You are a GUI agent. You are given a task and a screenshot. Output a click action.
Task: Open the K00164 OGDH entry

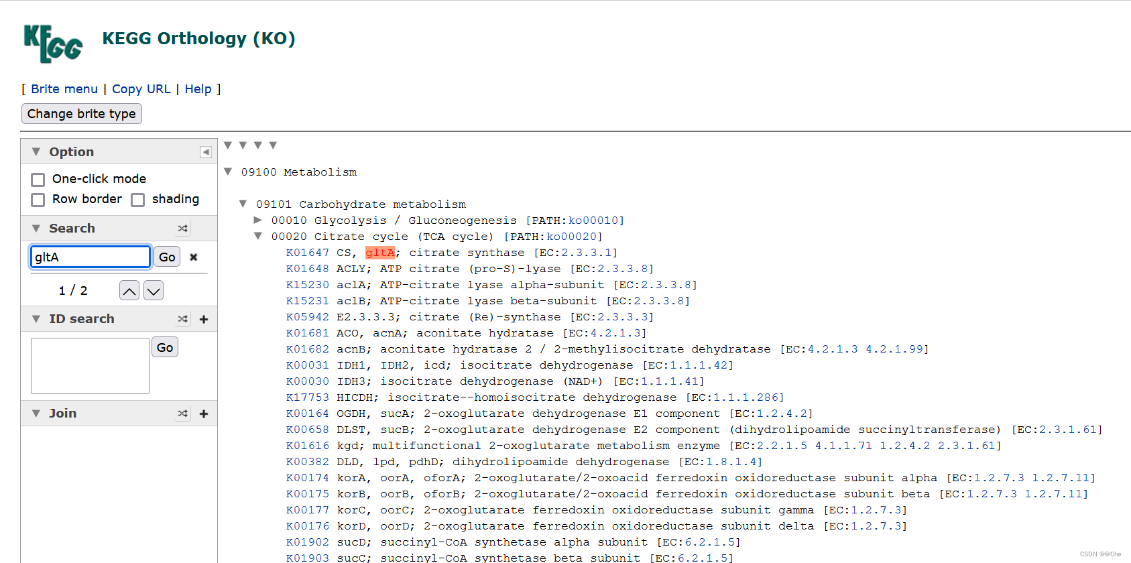click(x=308, y=414)
